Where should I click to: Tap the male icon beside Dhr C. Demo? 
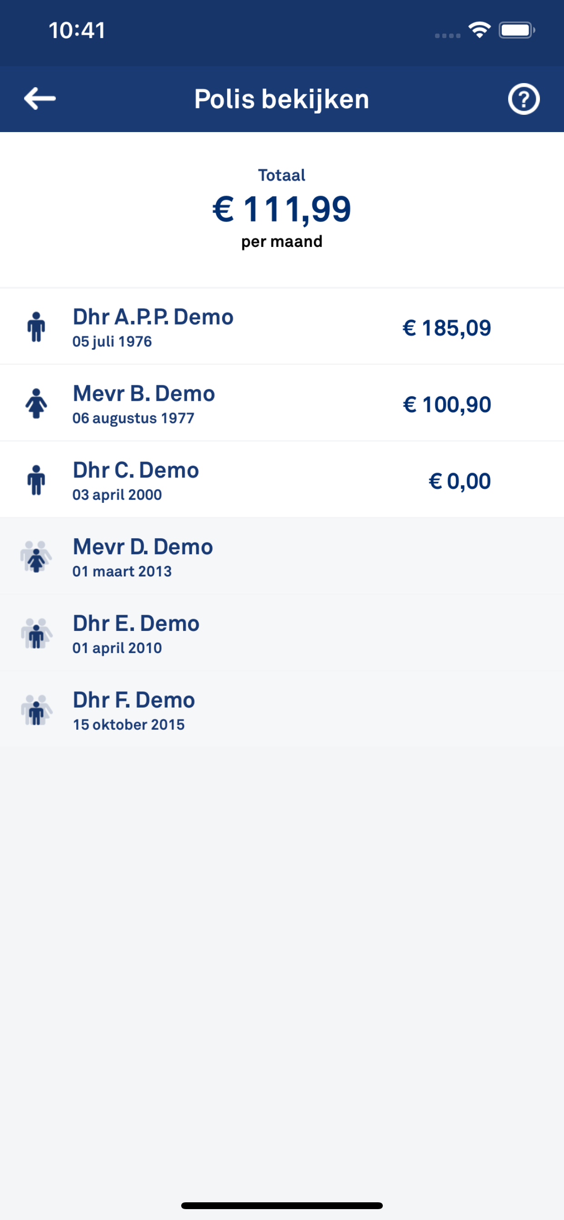36,480
